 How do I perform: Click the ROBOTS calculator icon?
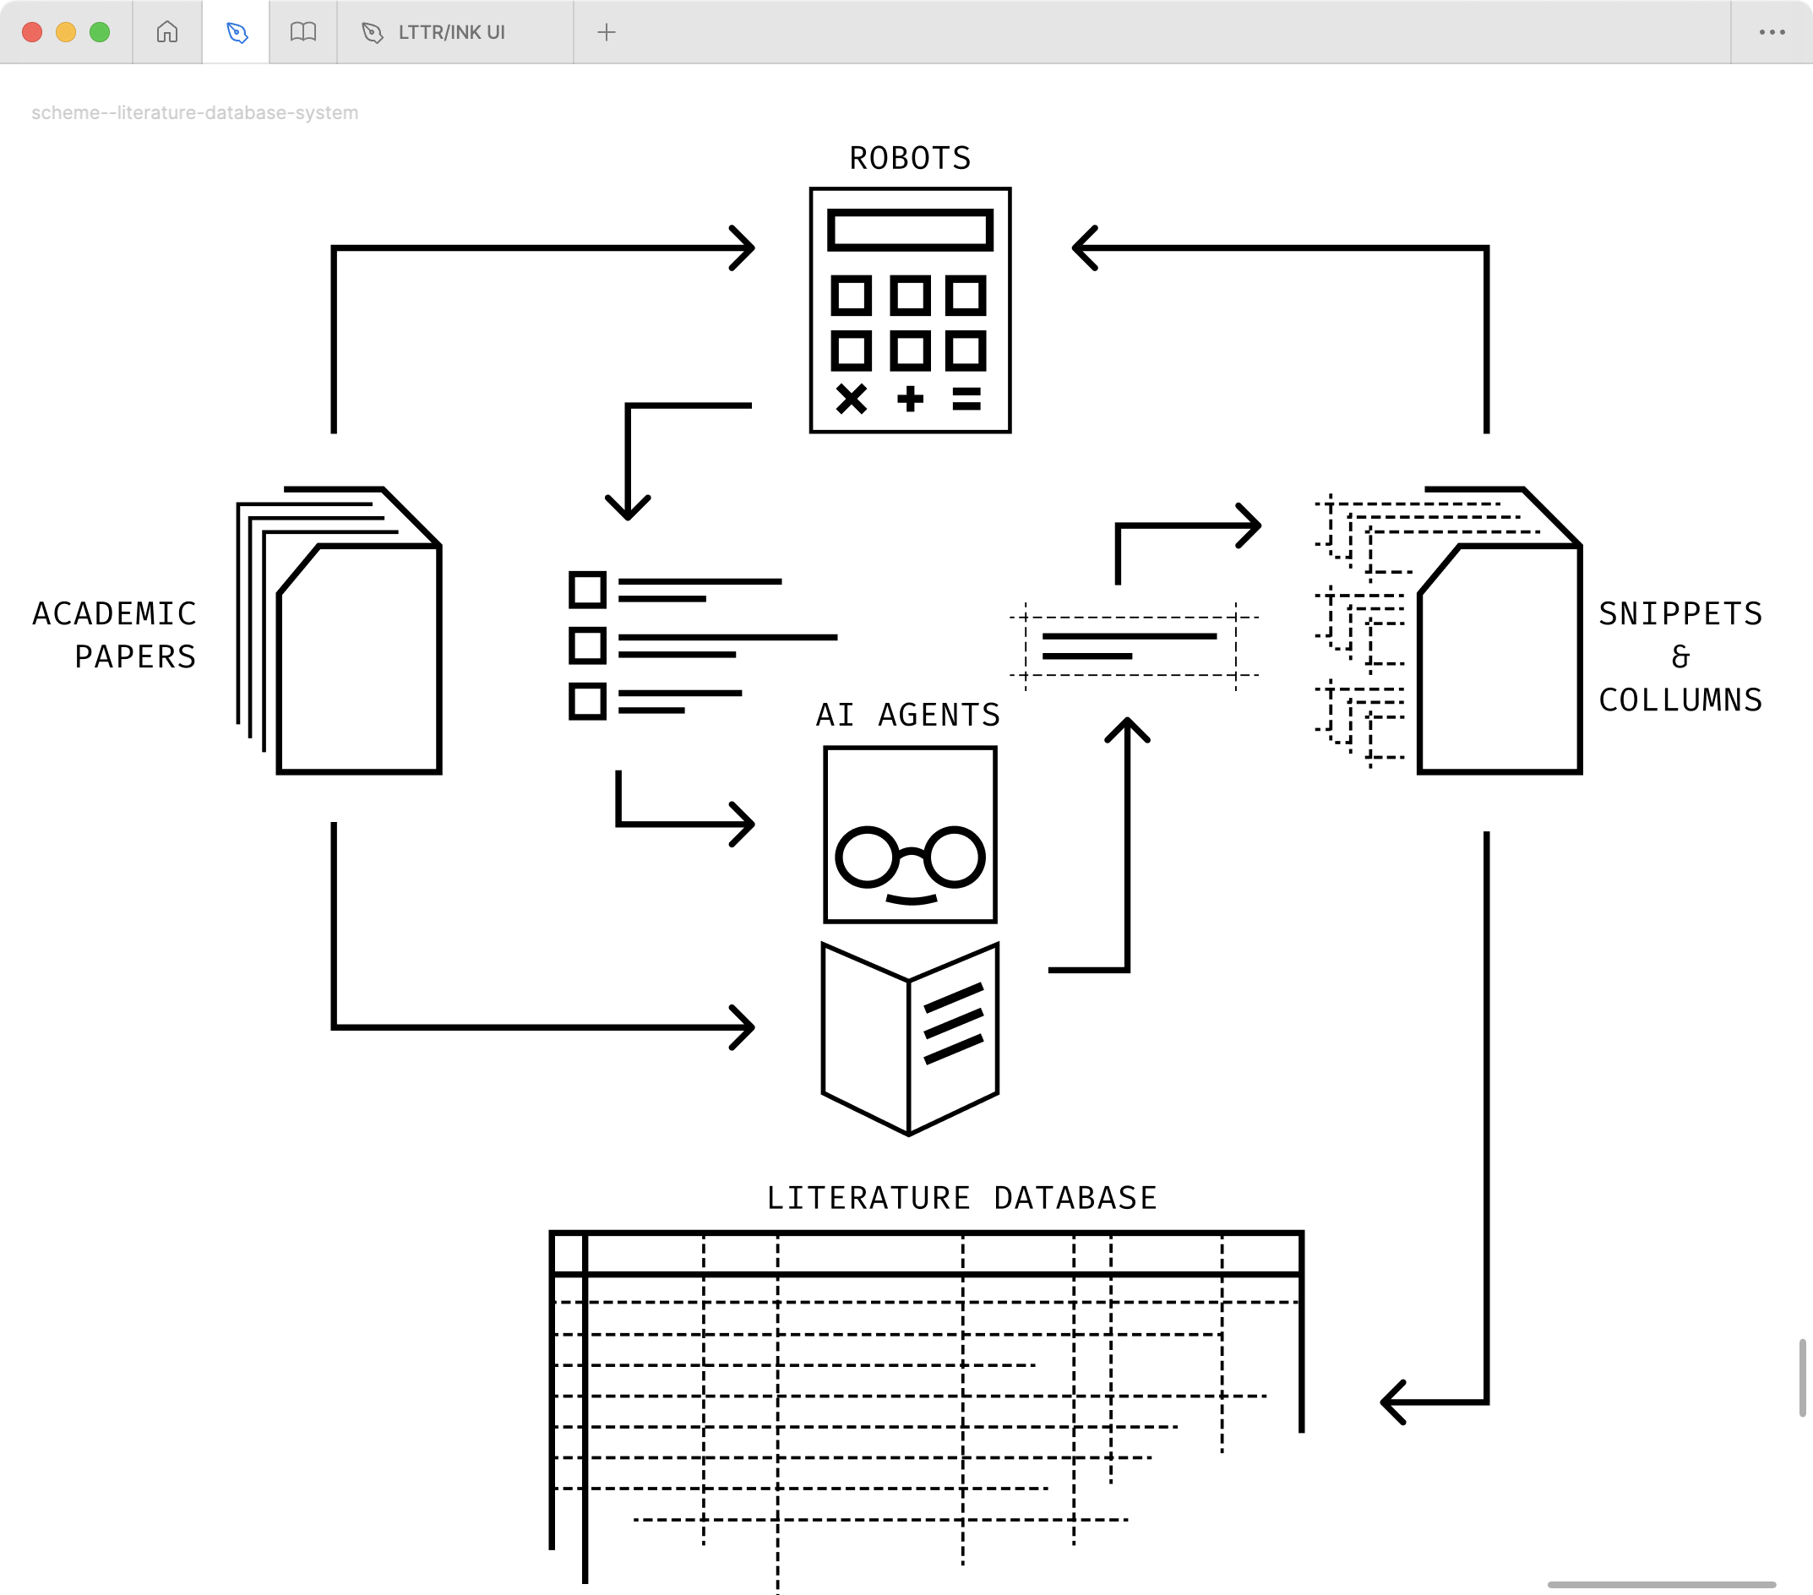910,309
